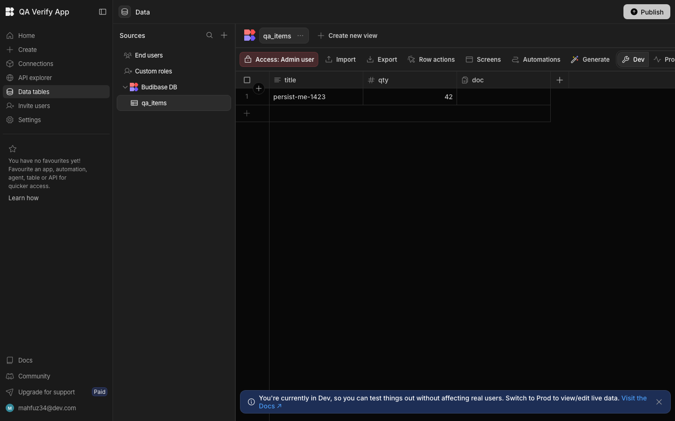Open the Generate magic wand tool
Screen dimensions: 675x421
click(590, 59)
